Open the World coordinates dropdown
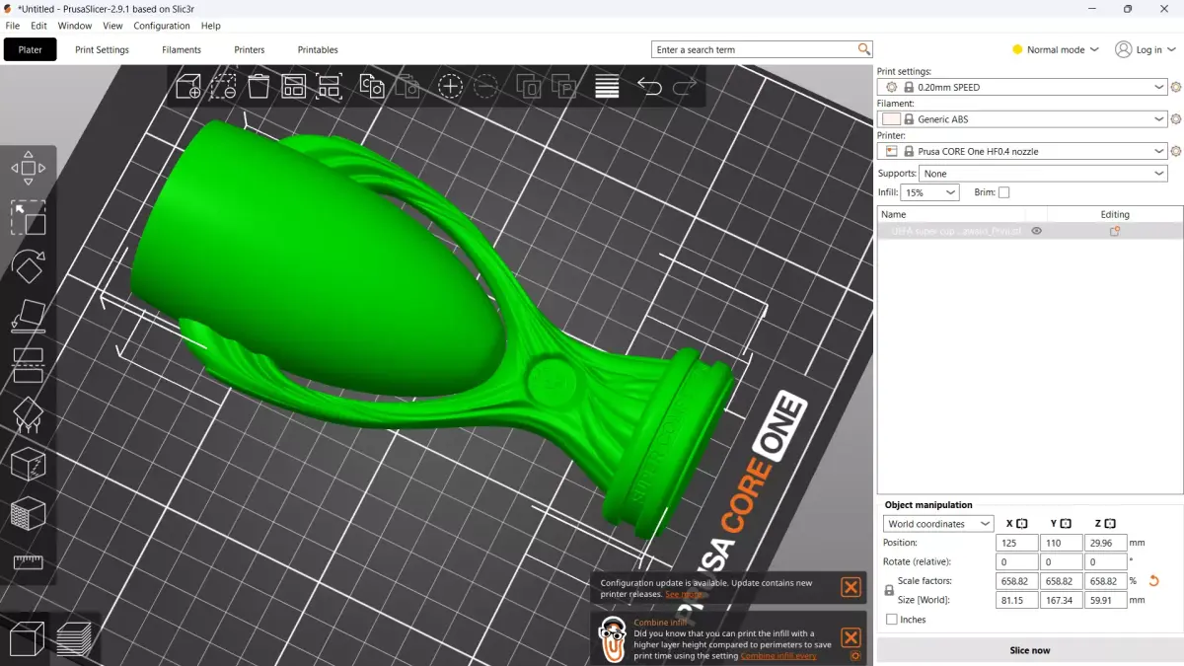This screenshot has height=666, width=1184. click(938, 524)
